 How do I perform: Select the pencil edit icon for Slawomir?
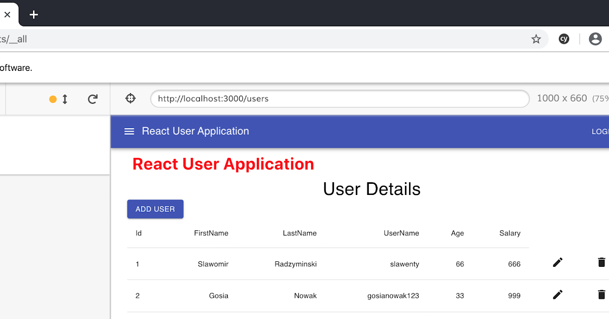pos(557,262)
